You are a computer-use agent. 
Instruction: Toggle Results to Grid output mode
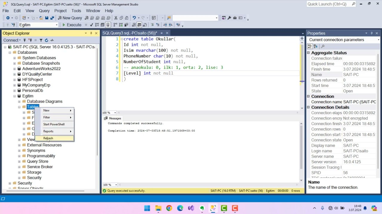(139, 25)
